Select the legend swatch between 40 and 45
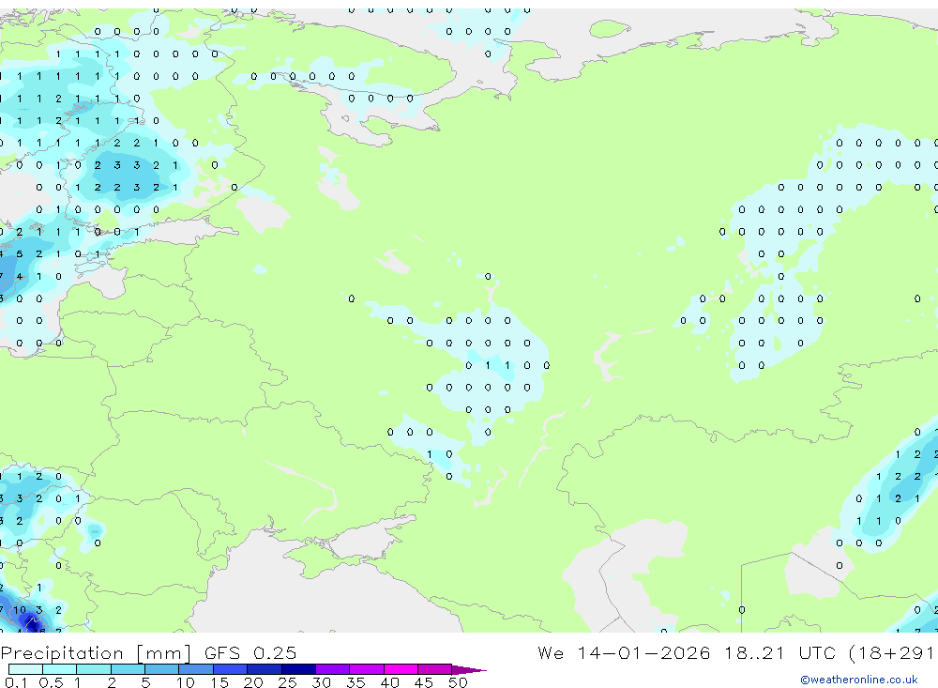 pos(401,669)
